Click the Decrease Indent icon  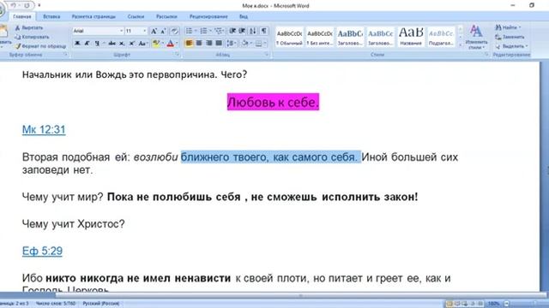point(232,31)
